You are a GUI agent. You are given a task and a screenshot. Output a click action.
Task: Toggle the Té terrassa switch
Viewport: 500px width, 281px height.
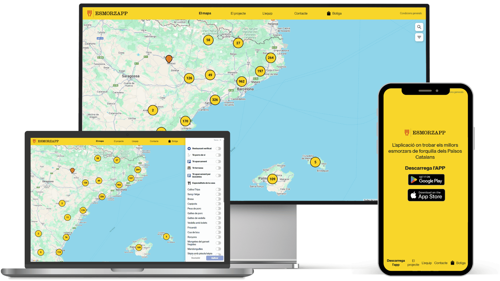click(x=218, y=168)
